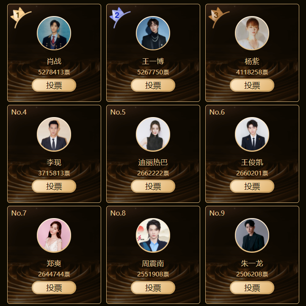This screenshot has width=306, height=306.
Task: Click the name 朱一龙
Action: 252,263
